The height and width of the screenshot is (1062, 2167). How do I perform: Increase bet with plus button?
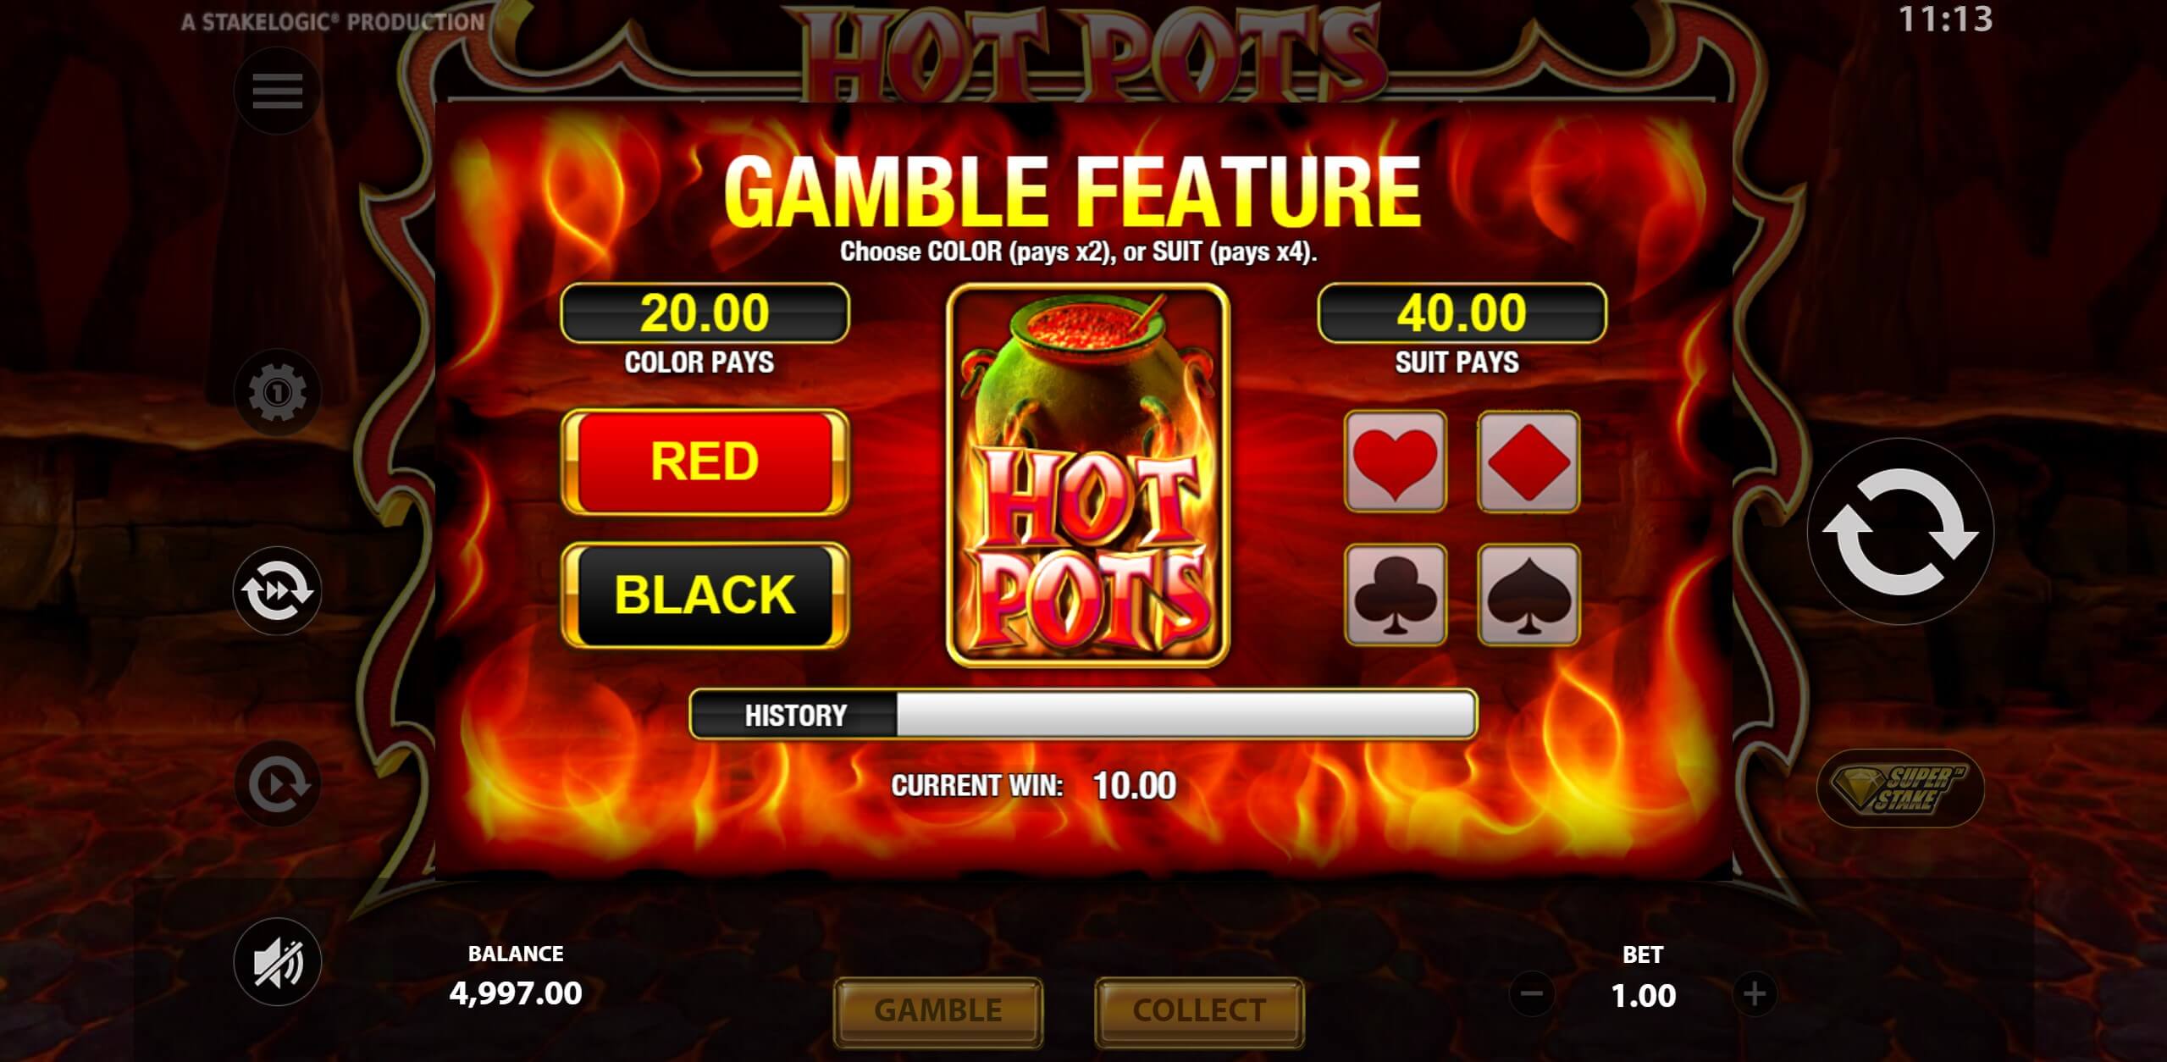[x=1755, y=994]
